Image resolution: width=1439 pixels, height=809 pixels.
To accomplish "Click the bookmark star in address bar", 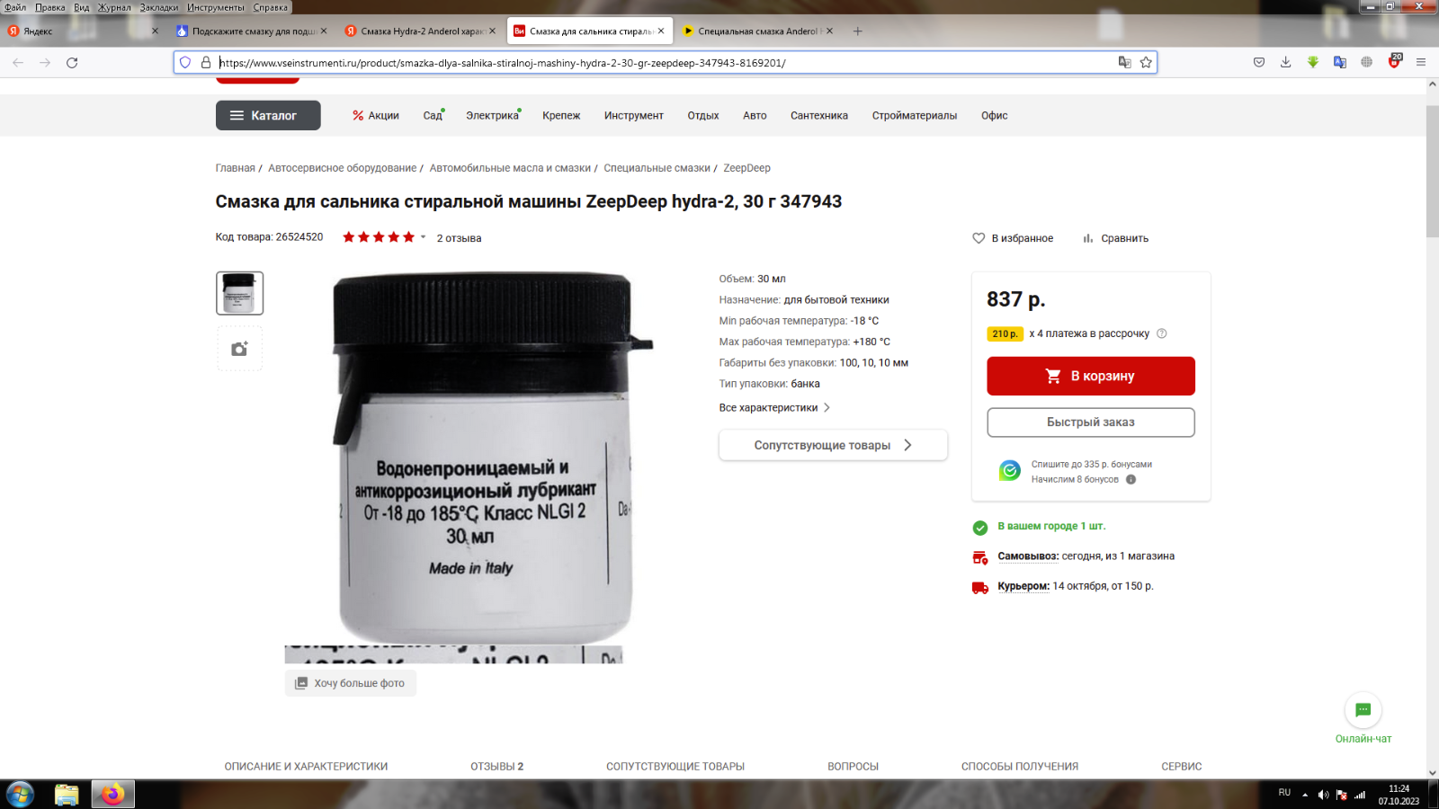I will (1146, 62).
